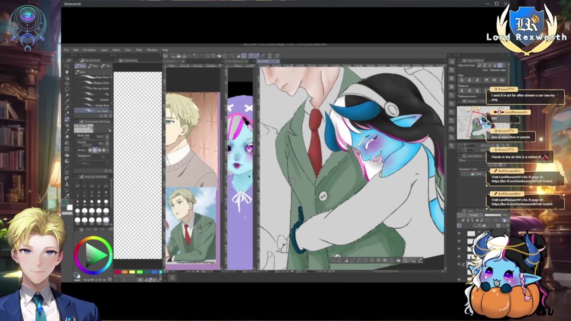Click the first align-left icon in Align row
The width and height of the screenshot is (571, 321).
tap(462, 80)
